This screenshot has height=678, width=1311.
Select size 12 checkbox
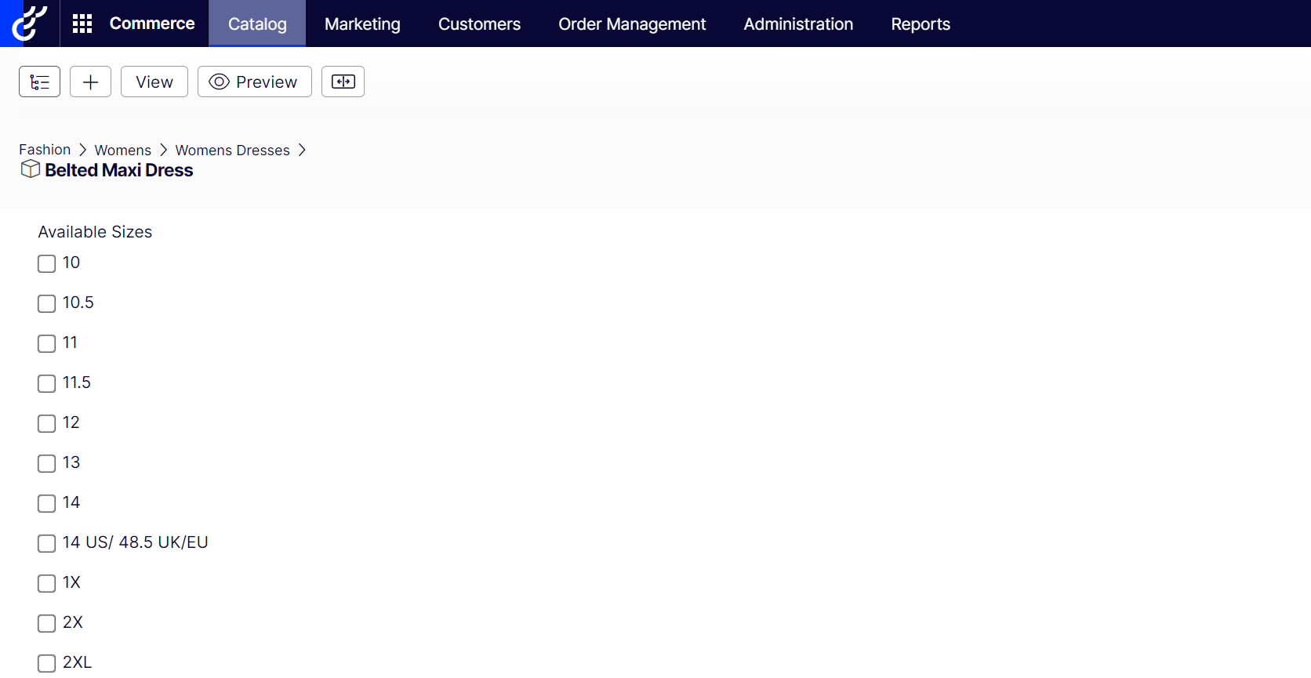tap(47, 423)
